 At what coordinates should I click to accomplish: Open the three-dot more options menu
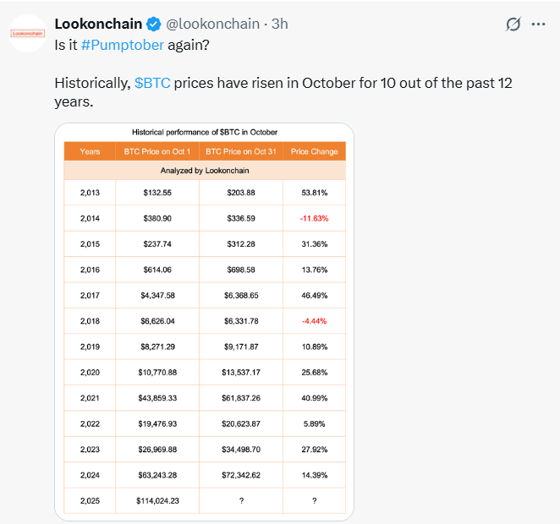pyautogui.click(x=538, y=25)
